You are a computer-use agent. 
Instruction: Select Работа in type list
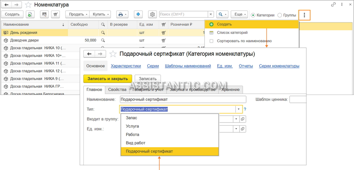coord(170,134)
